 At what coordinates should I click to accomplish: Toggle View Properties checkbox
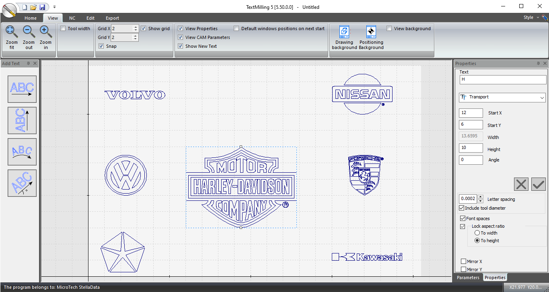click(181, 29)
